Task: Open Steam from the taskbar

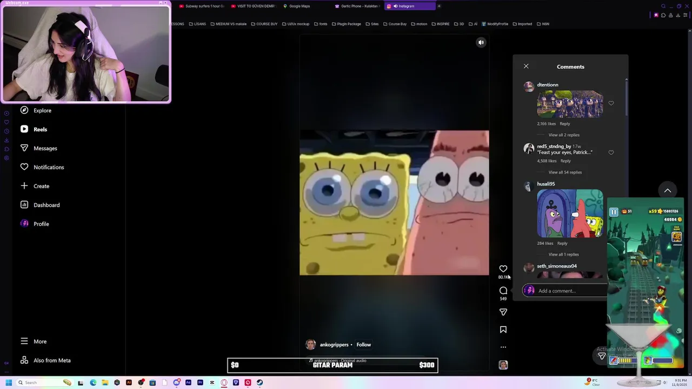Action: point(259,383)
